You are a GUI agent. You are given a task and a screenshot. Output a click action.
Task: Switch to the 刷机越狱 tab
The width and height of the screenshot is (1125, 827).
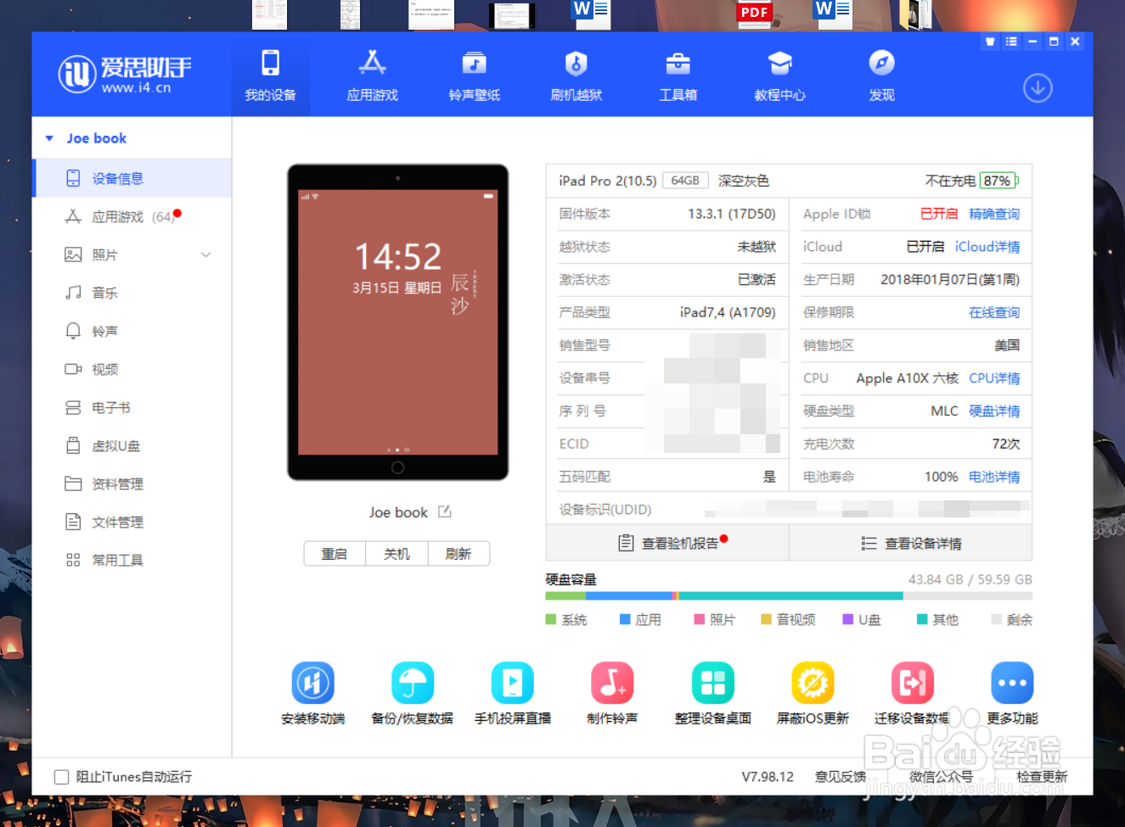pyautogui.click(x=577, y=74)
